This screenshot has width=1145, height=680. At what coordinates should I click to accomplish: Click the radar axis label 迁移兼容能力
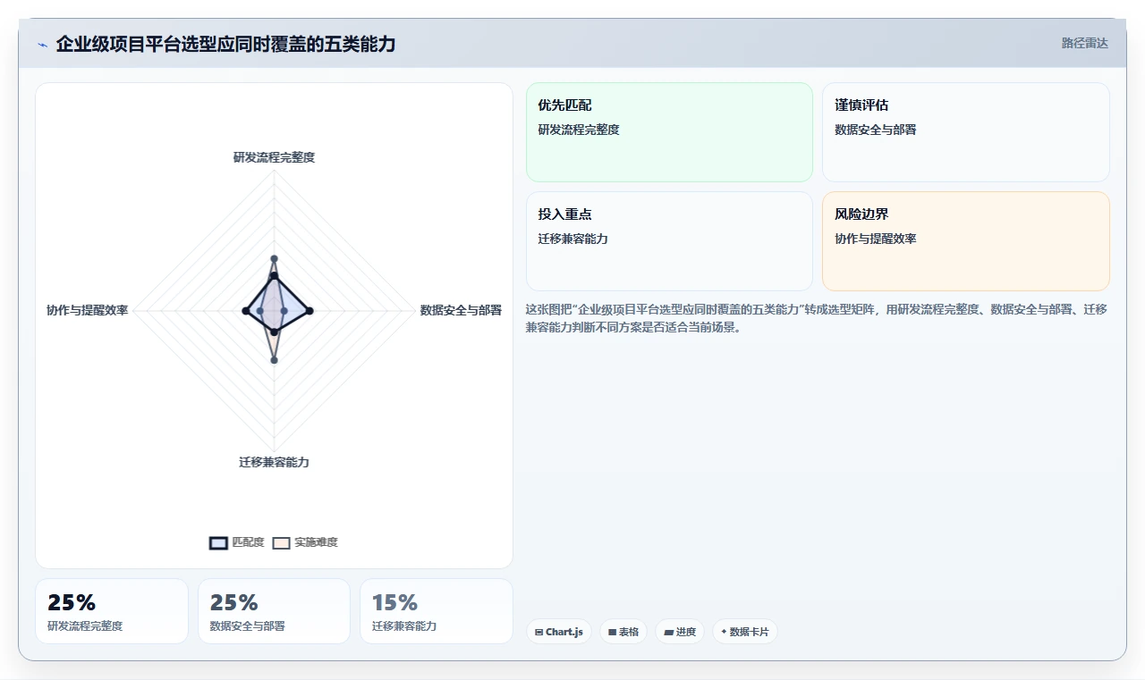point(274,462)
